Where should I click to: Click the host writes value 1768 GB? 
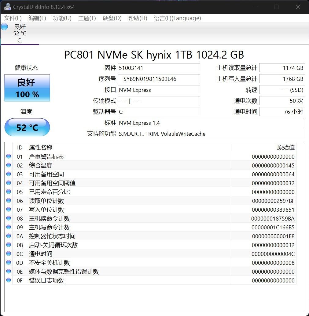[282, 79]
